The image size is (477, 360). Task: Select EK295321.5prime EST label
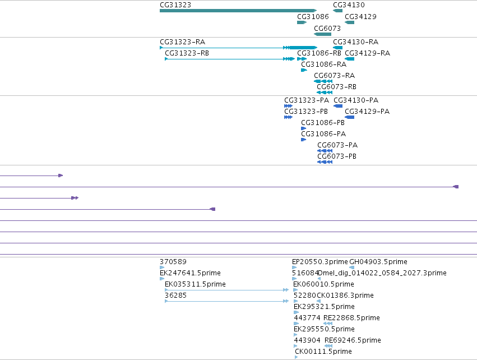pos(324,307)
